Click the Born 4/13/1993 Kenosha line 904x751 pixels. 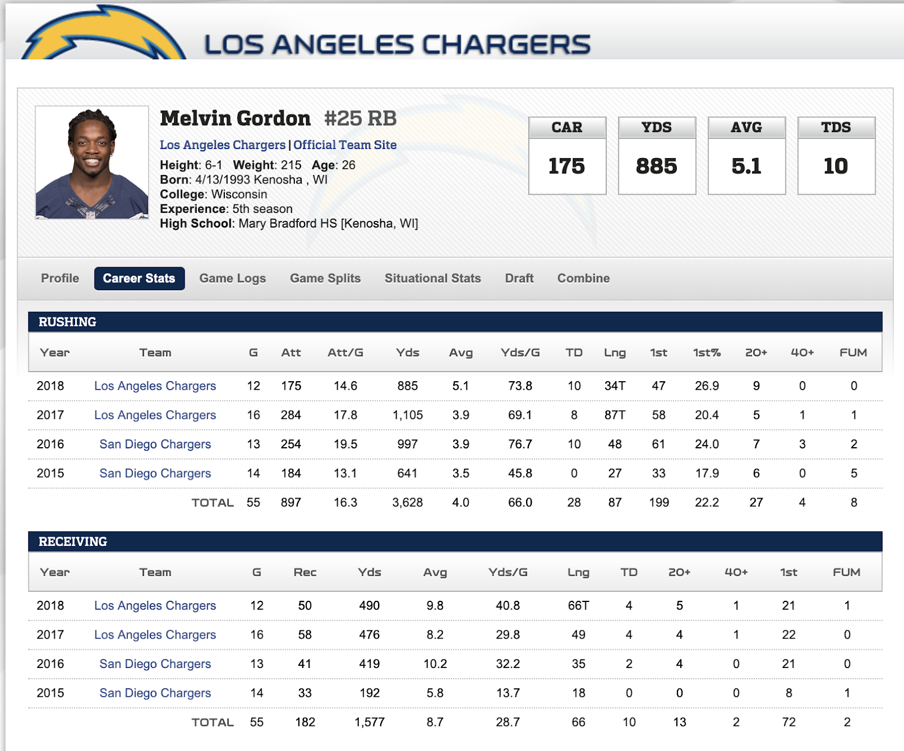(244, 180)
